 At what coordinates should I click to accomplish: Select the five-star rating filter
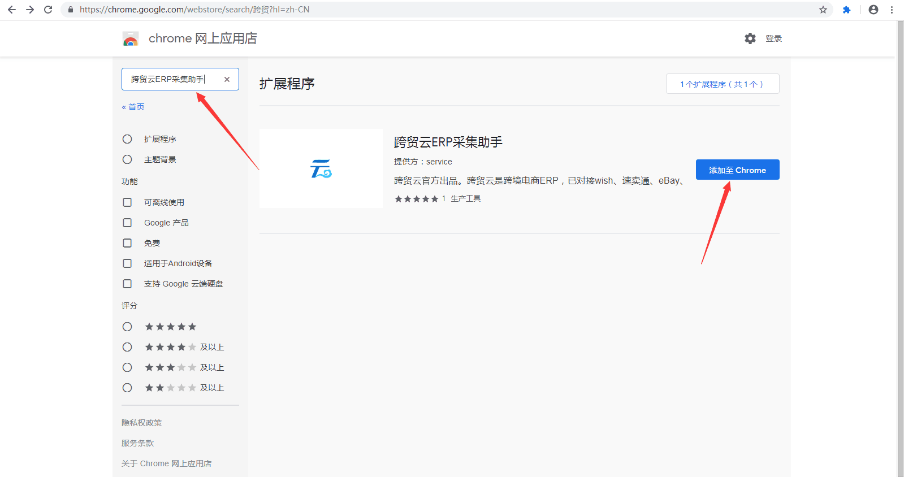click(127, 327)
